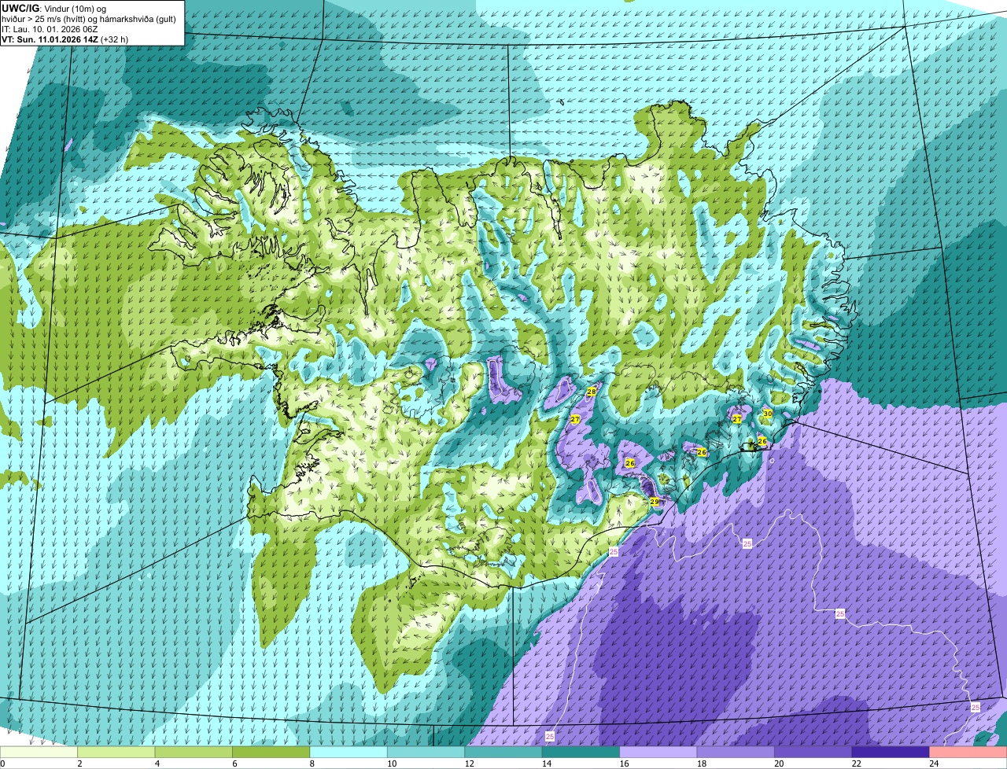
Task: Click the yellow '30' max gust marker
Action: coord(767,414)
